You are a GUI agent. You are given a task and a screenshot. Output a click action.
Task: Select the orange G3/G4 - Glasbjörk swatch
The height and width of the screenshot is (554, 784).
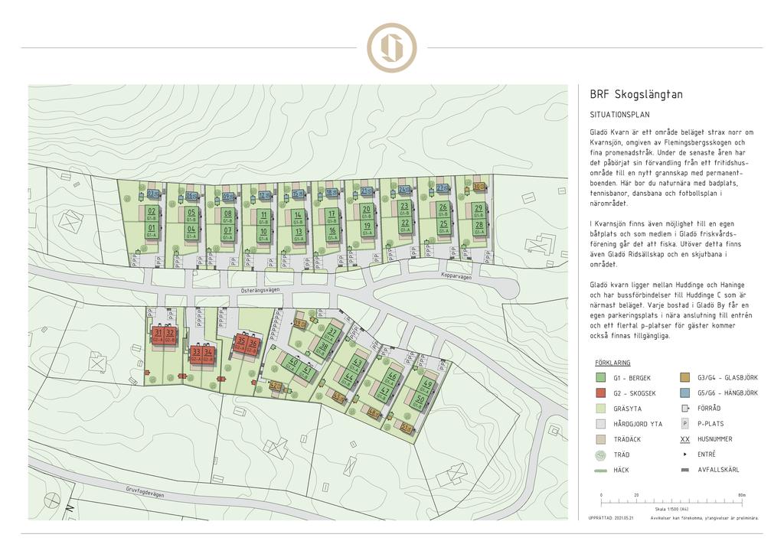coord(685,378)
